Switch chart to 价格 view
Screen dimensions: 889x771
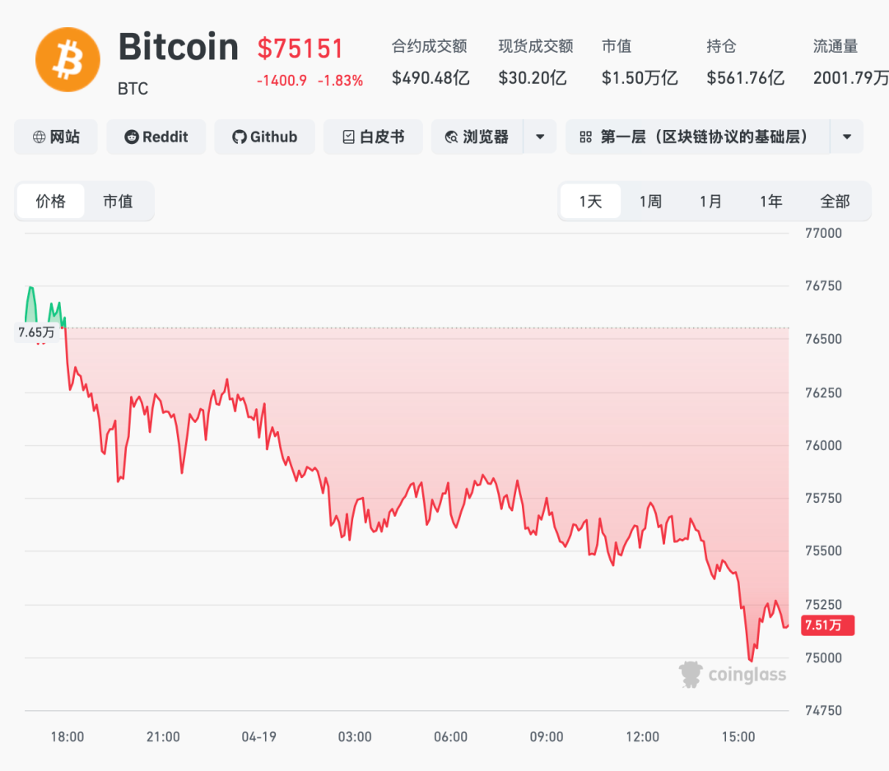coord(50,202)
